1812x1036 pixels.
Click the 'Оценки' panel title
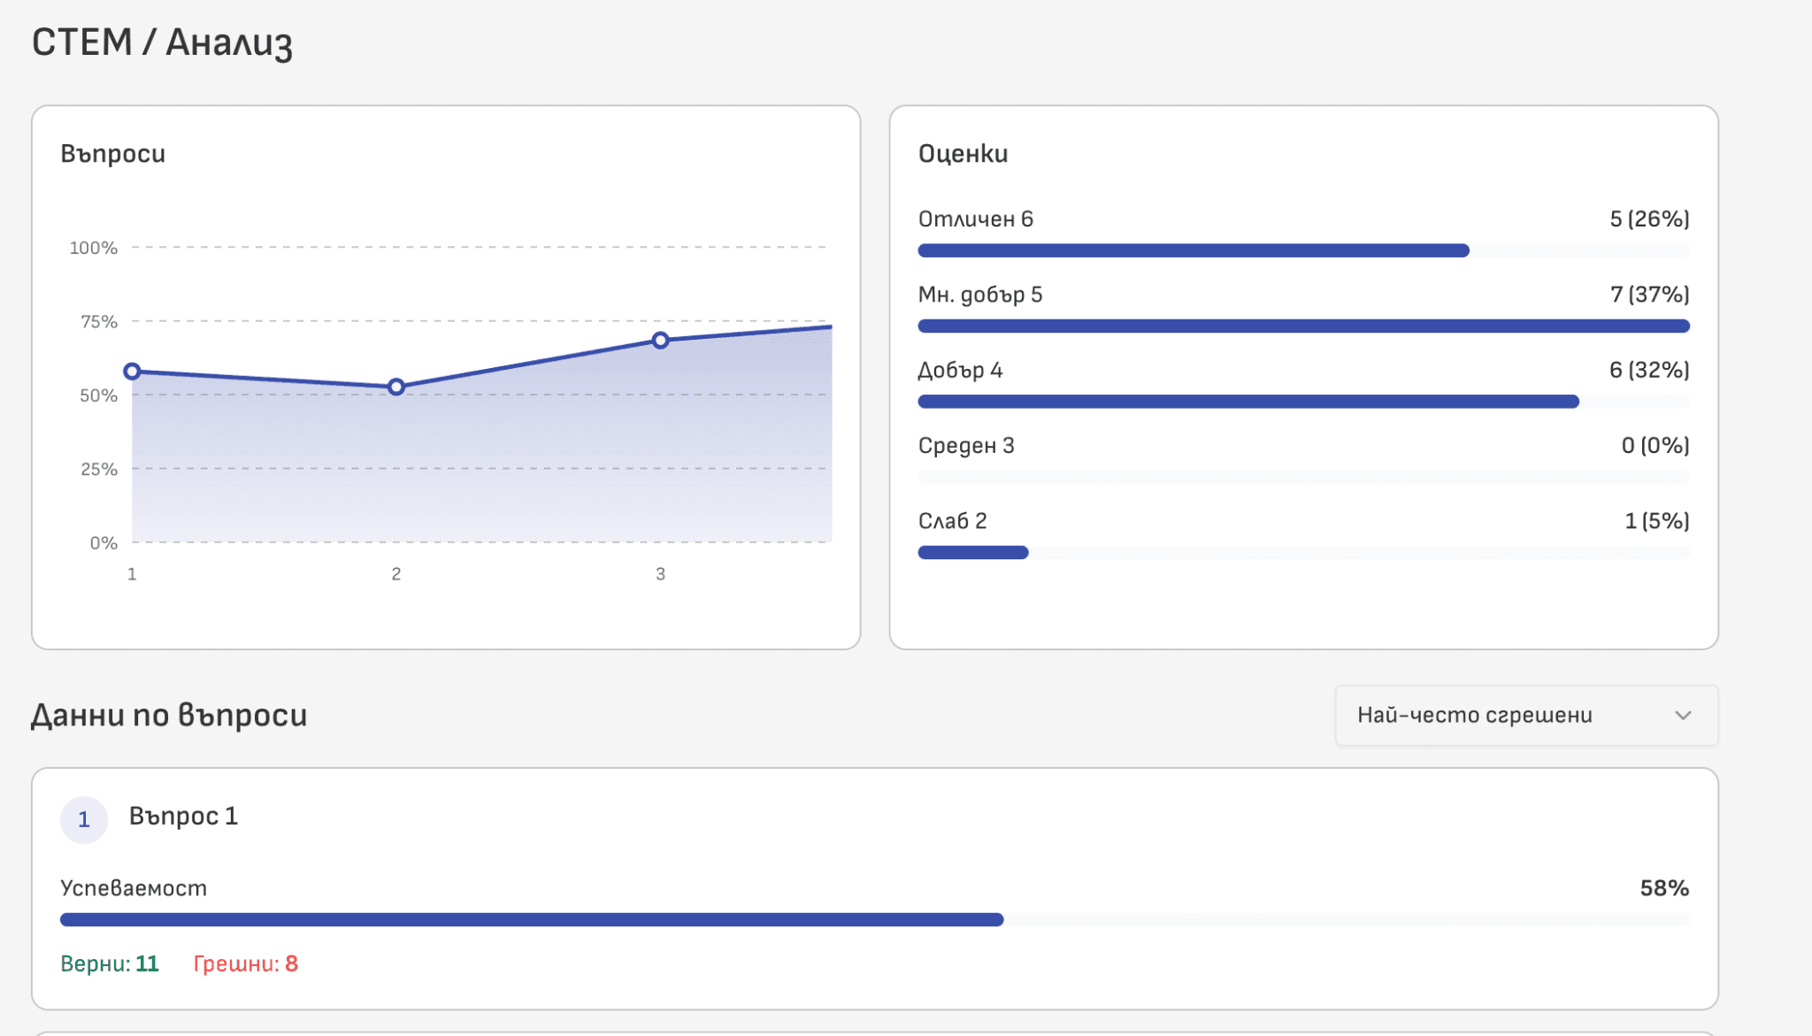click(x=963, y=154)
